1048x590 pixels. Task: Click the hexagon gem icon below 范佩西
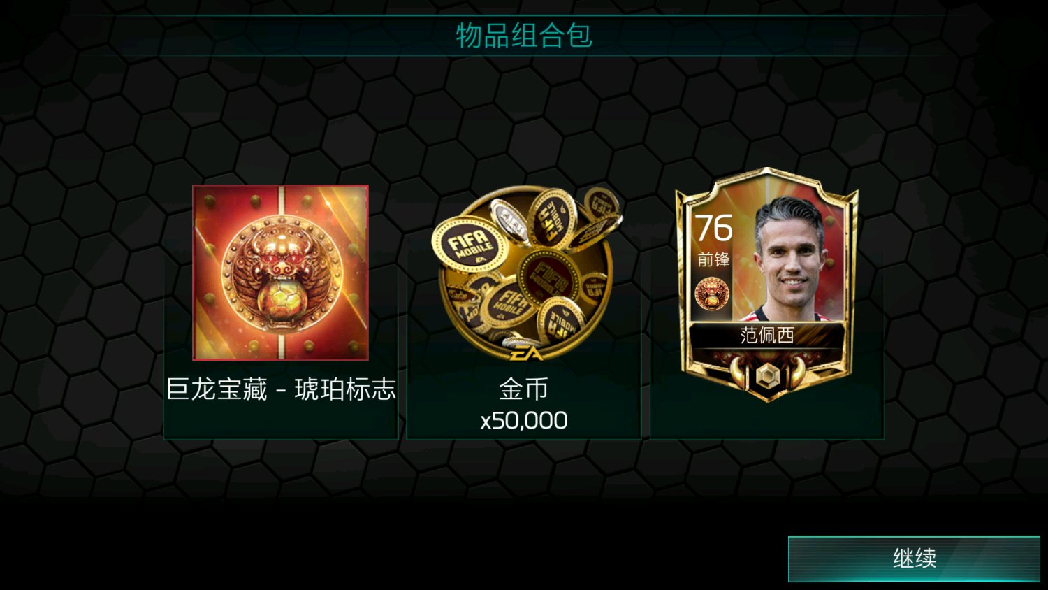click(x=767, y=376)
